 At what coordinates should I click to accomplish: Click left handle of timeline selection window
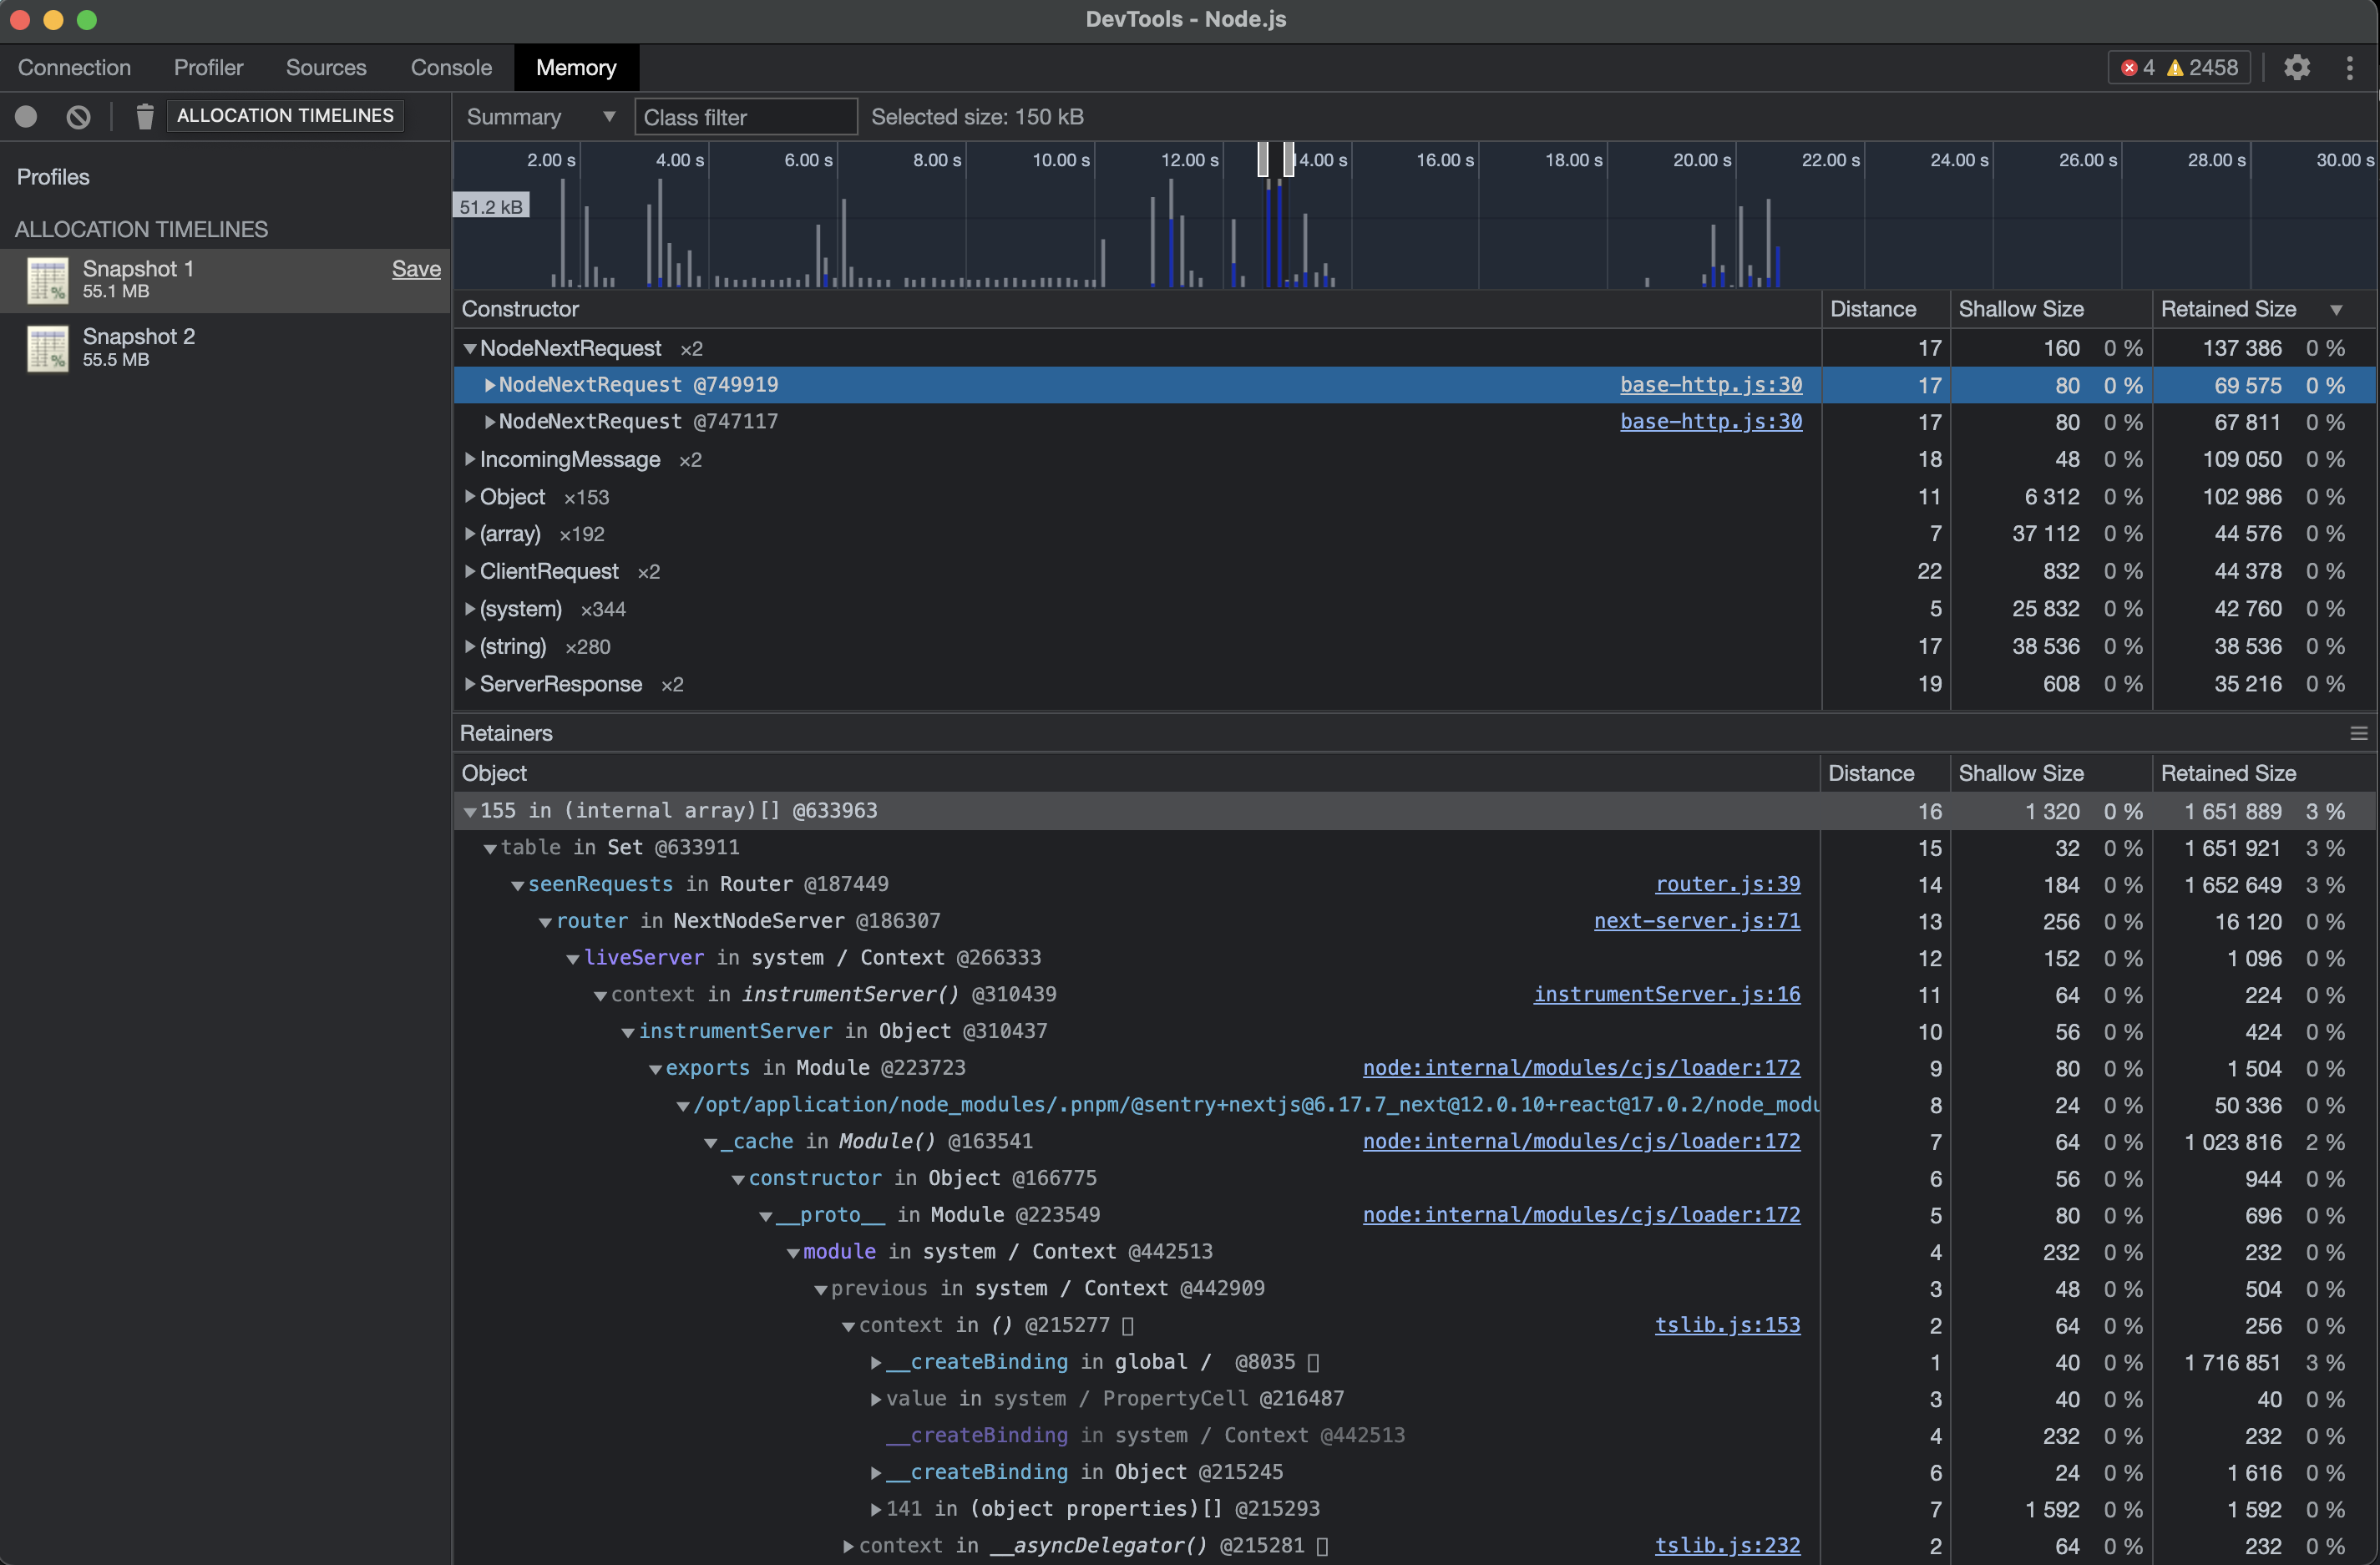[1263, 159]
